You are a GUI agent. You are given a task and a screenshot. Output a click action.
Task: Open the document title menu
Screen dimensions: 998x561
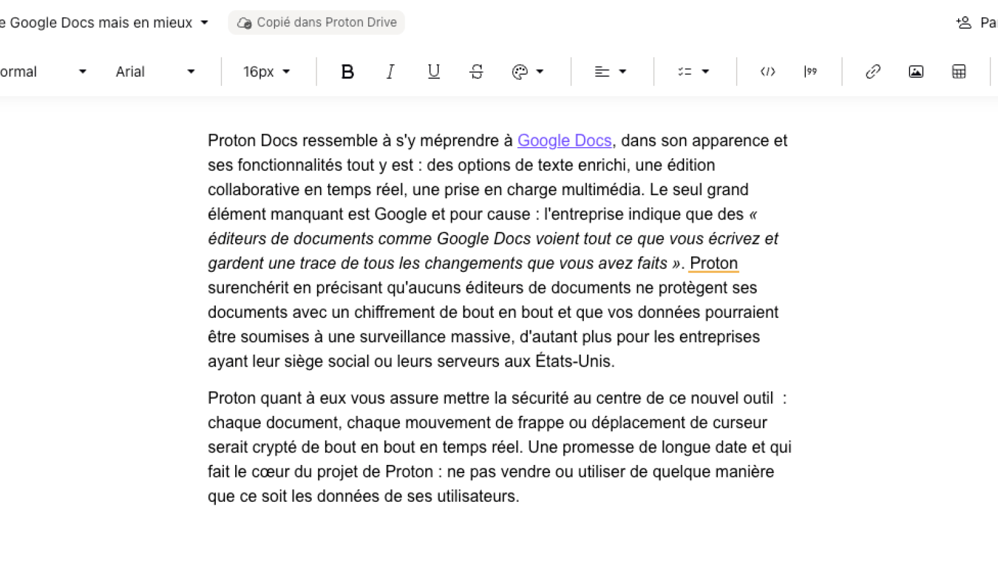[x=205, y=22]
